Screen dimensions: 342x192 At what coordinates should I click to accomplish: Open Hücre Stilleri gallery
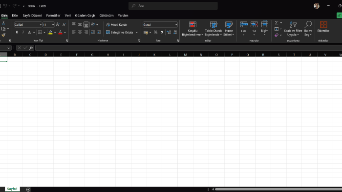coord(229,29)
